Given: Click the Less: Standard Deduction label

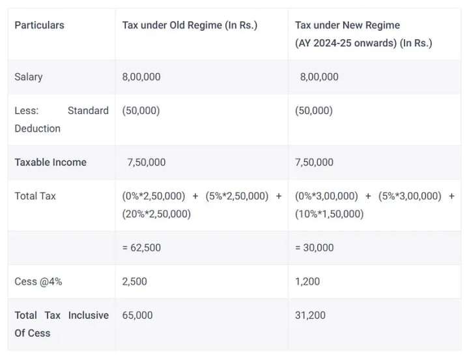Looking at the screenshot, I should coord(61,119).
